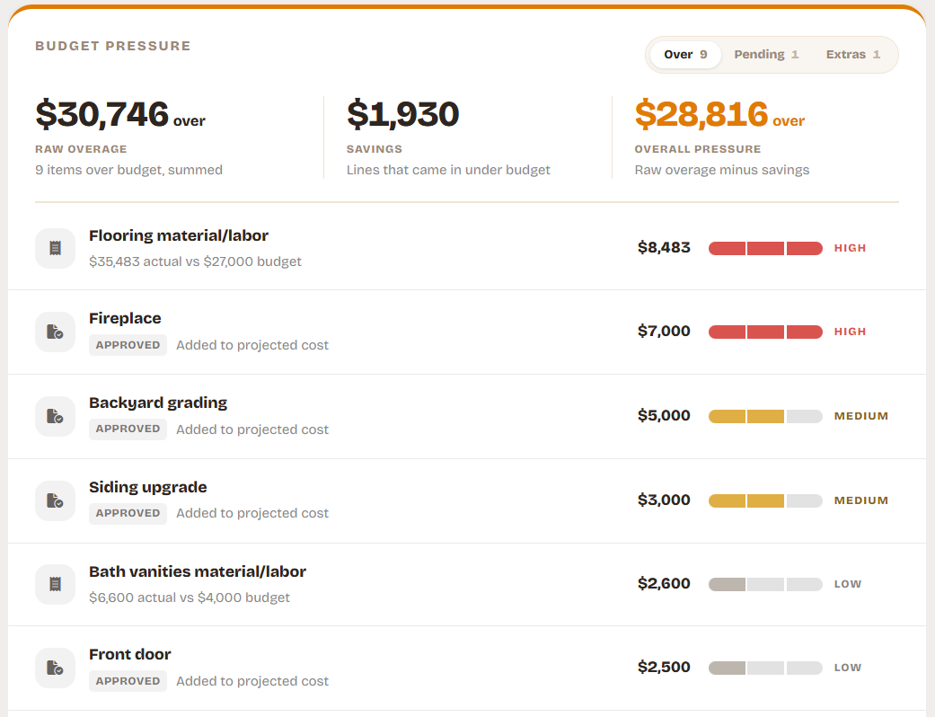The height and width of the screenshot is (717, 935).
Task: Select the Over 9 tab
Action: [685, 55]
